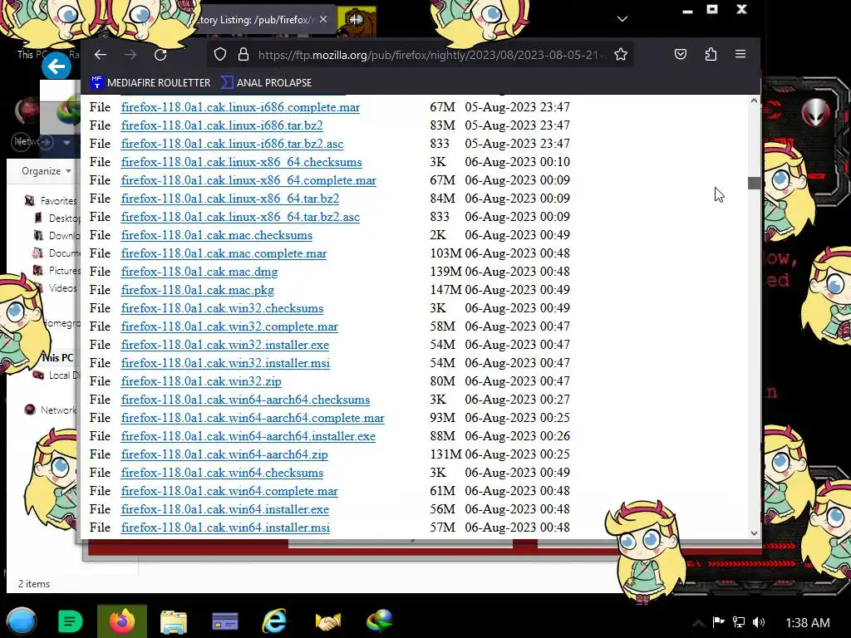Close the Directory Listing tab
The height and width of the screenshot is (638, 851).
(323, 20)
